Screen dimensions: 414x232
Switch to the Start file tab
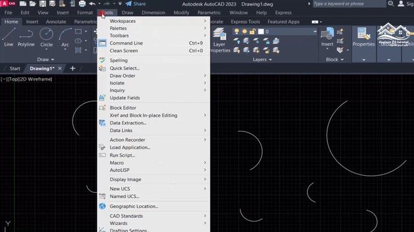15,68
